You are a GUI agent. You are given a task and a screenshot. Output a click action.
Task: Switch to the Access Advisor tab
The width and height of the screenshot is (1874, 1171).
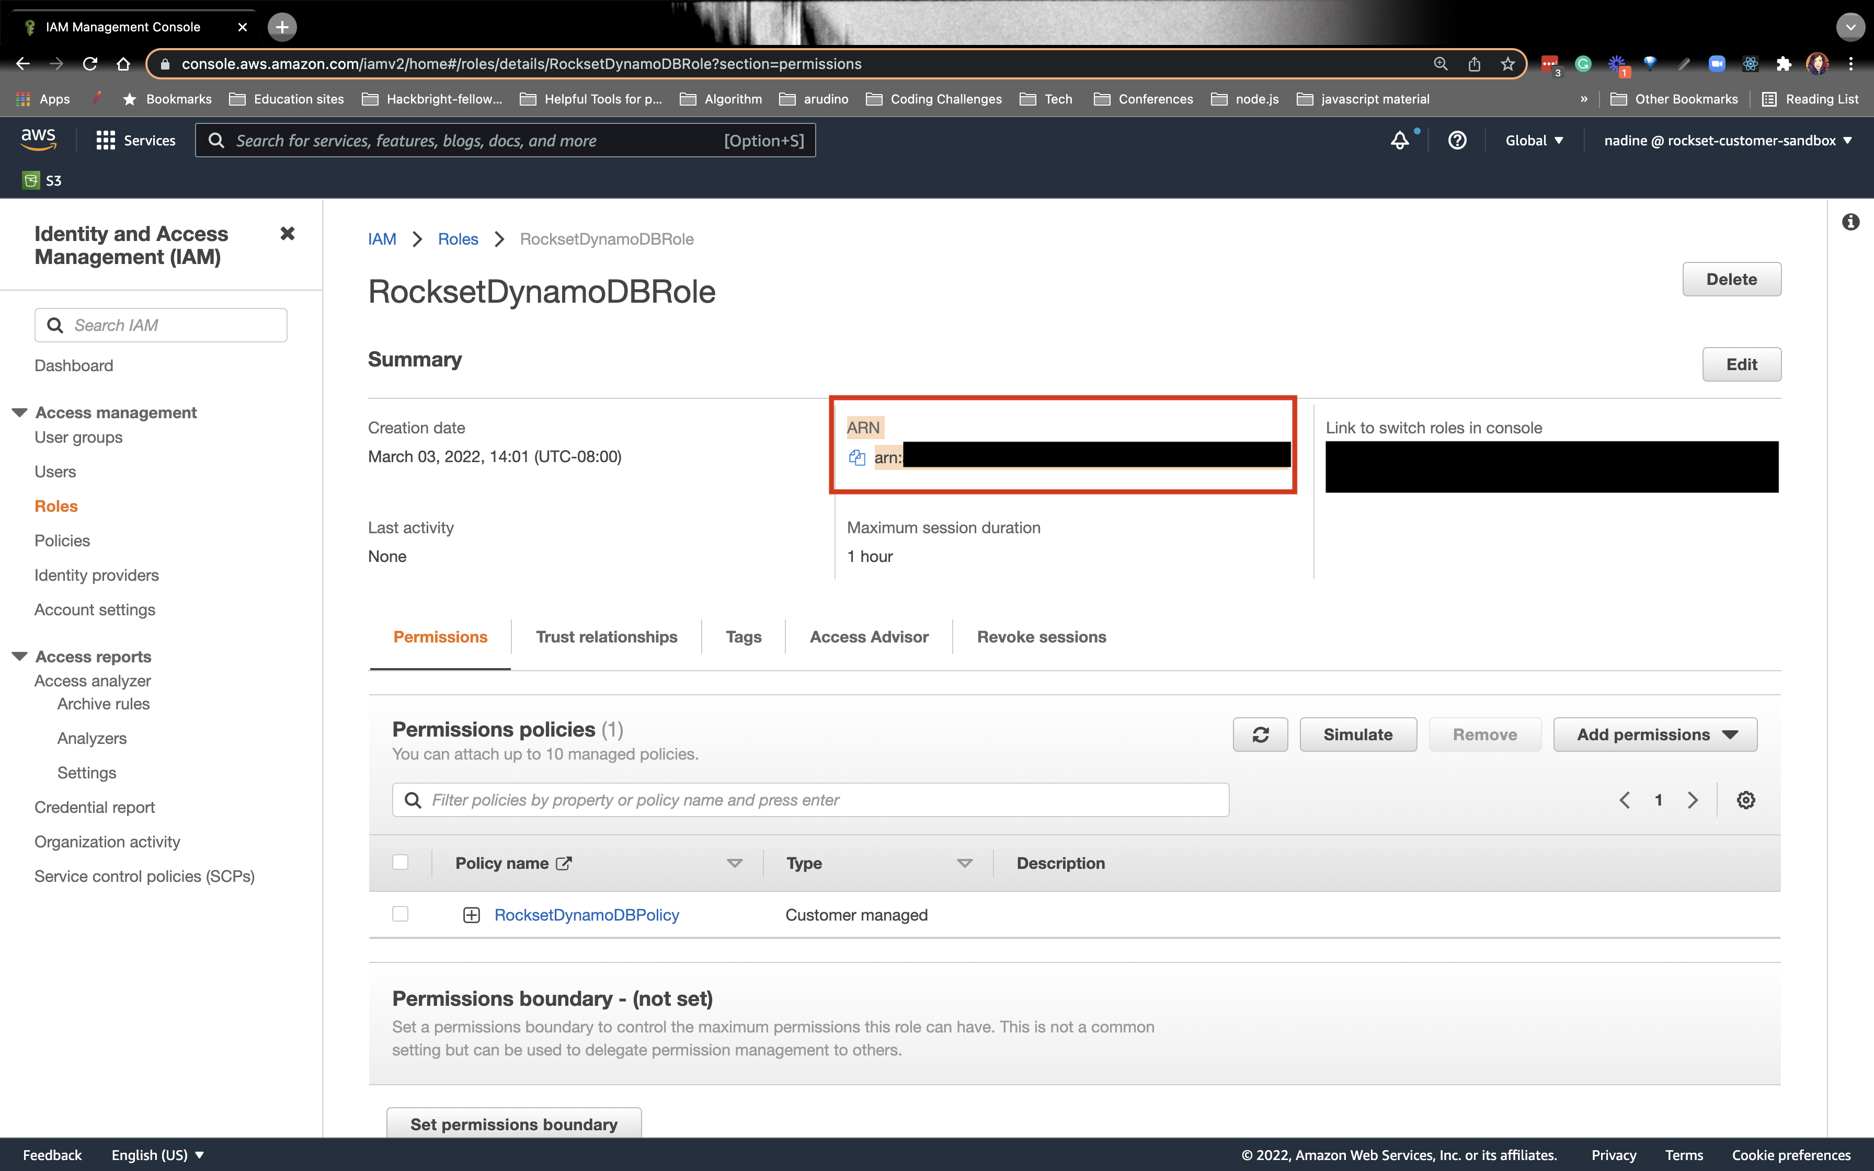click(x=869, y=637)
